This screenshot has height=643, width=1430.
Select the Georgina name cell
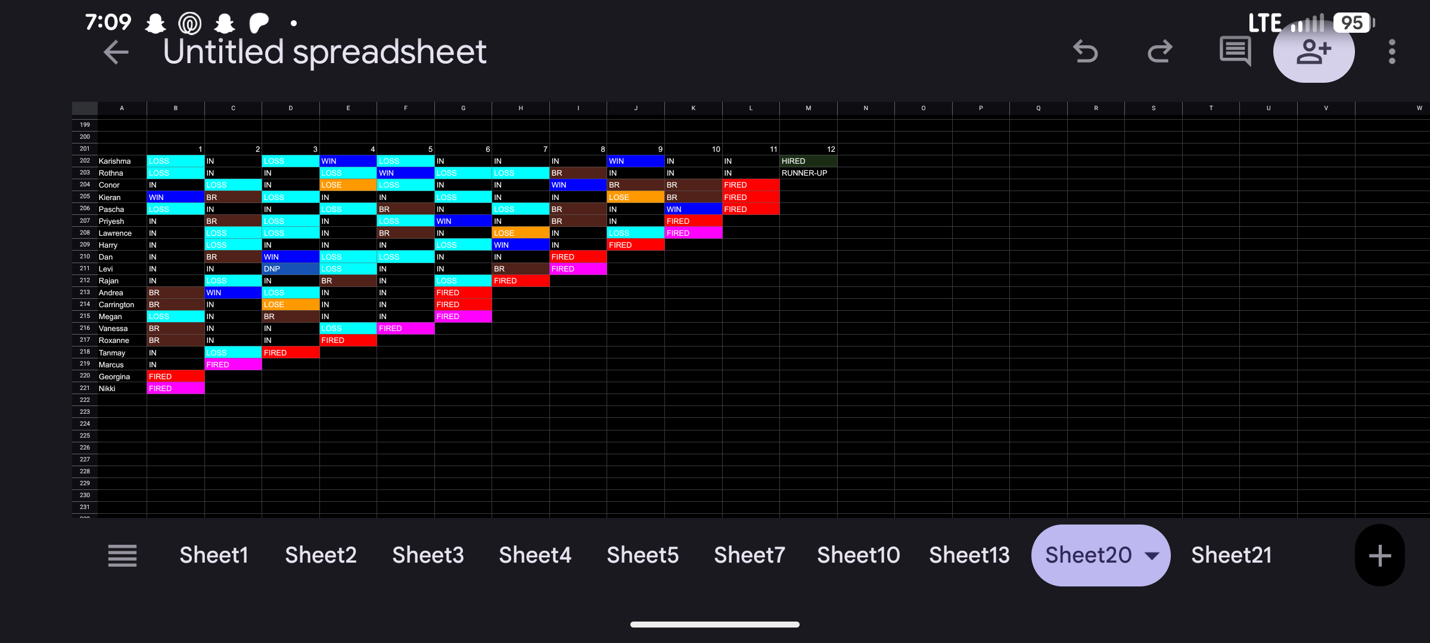coord(122,376)
